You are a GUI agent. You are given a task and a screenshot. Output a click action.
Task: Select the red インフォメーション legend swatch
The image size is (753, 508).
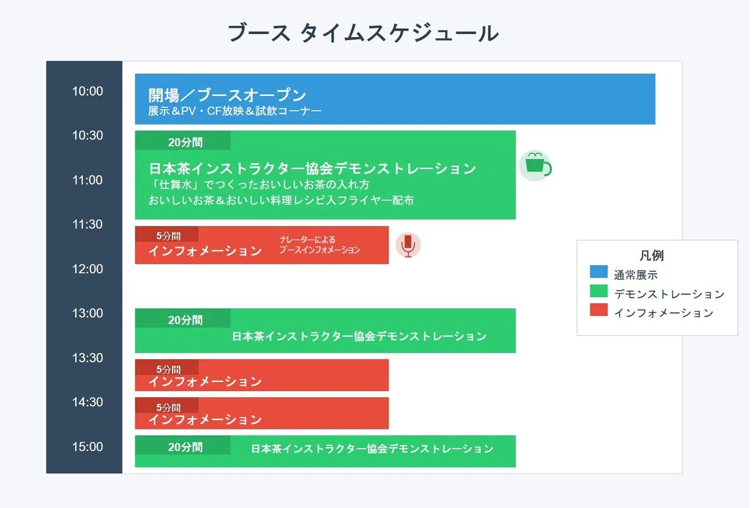point(599,310)
